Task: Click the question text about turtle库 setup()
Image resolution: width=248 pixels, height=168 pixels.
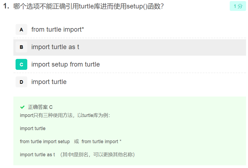Action: [88, 6]
